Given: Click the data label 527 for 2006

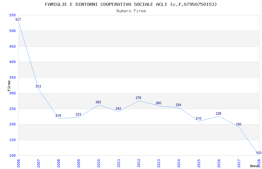Looking at the screenshot, I should 18,19.
